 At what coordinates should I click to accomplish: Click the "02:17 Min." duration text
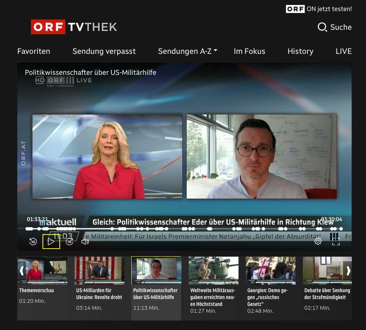click(317, 308)
